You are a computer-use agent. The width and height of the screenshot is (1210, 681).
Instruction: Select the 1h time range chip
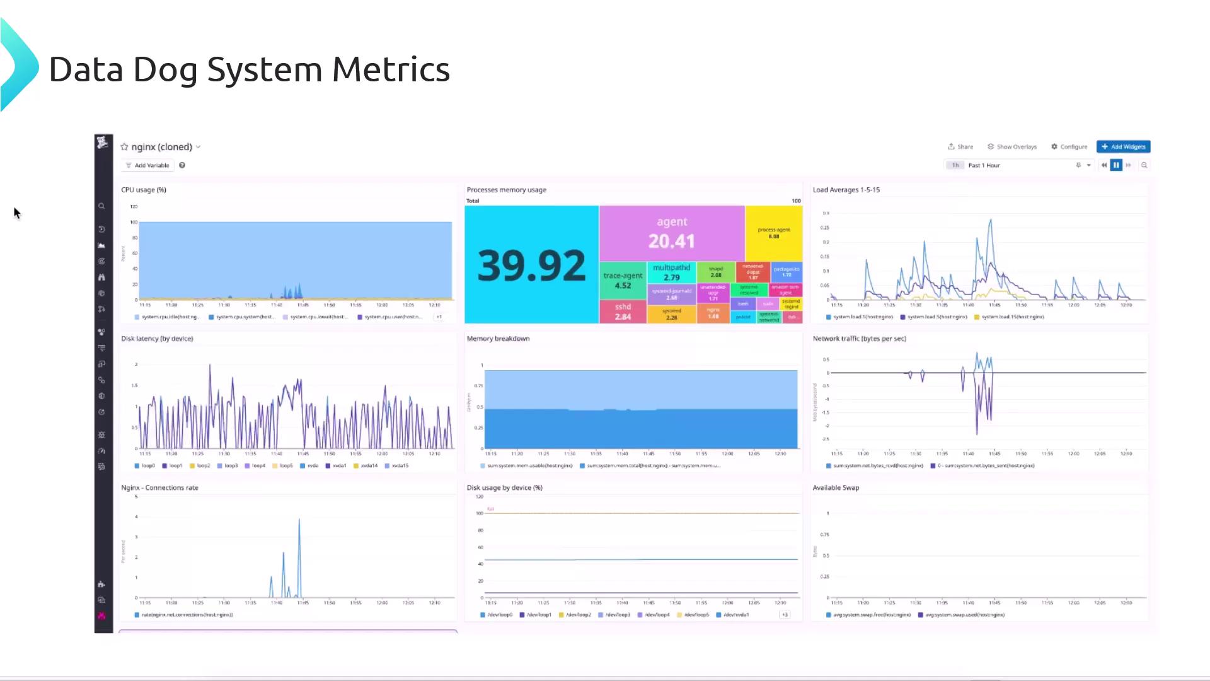pyautogui.click(x=955, y=165)
